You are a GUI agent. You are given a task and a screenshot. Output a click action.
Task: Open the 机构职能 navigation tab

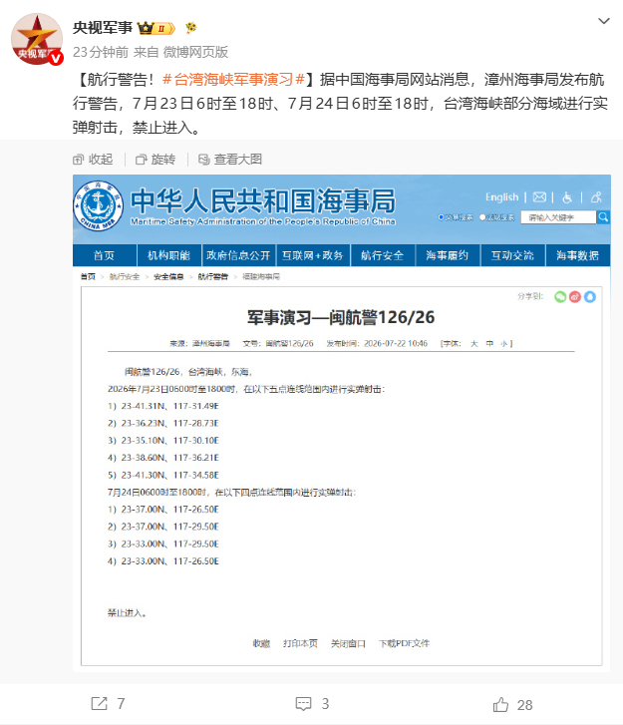click(168, 255)
